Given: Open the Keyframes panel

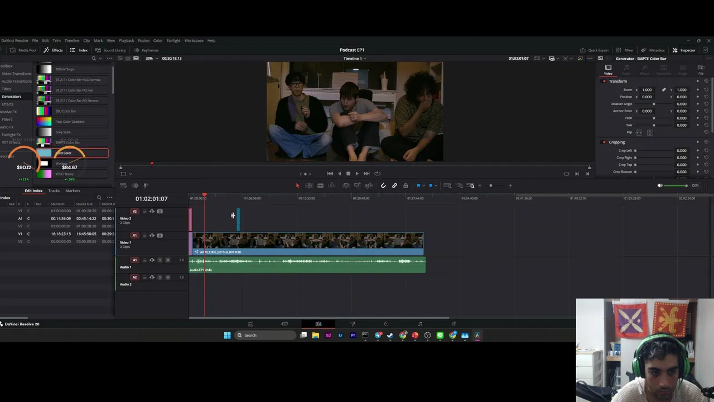Looking at the screenshot, I should (146, 50).
